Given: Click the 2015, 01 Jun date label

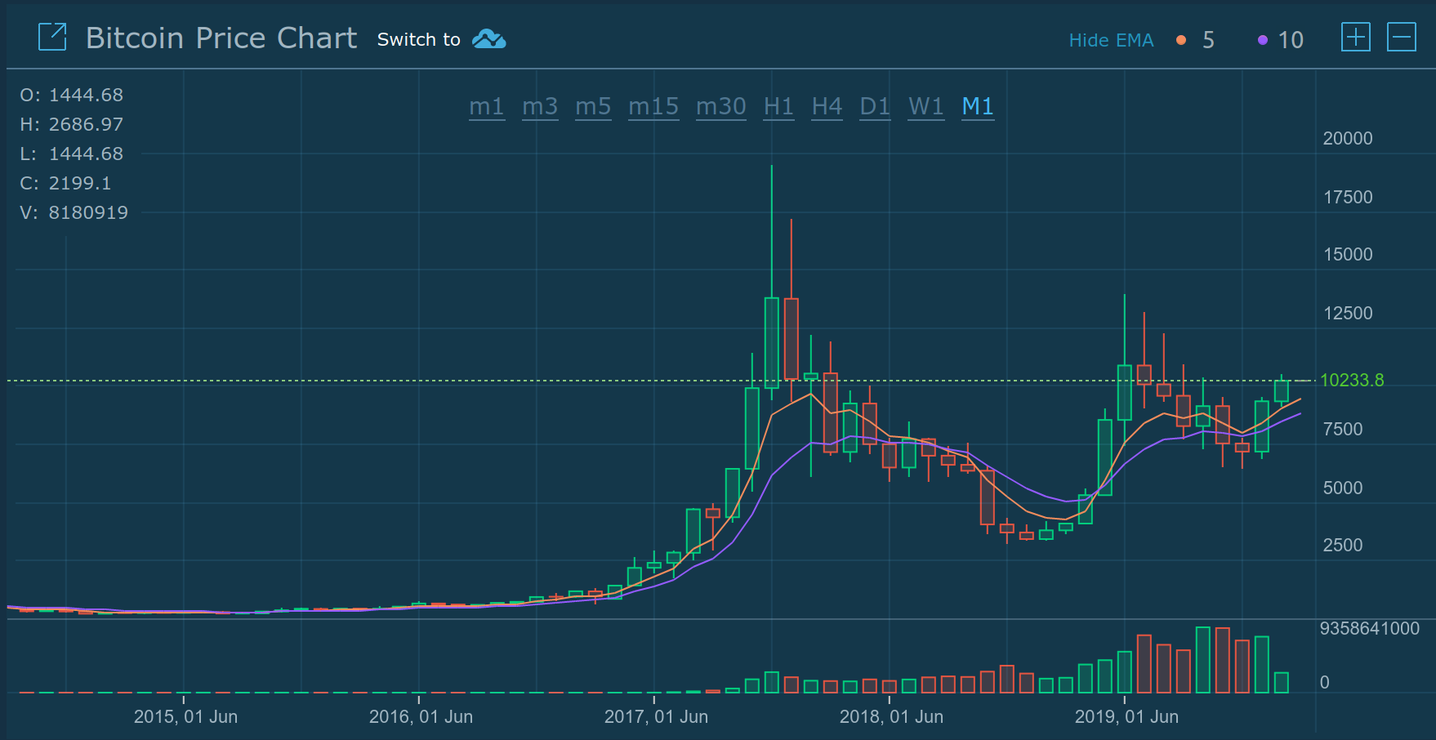Looking at the screenshot, I should click(x=185, y=716).
